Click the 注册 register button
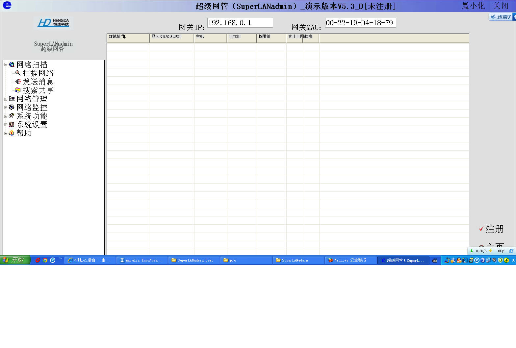Screen dimensions: 516x348 492,229
